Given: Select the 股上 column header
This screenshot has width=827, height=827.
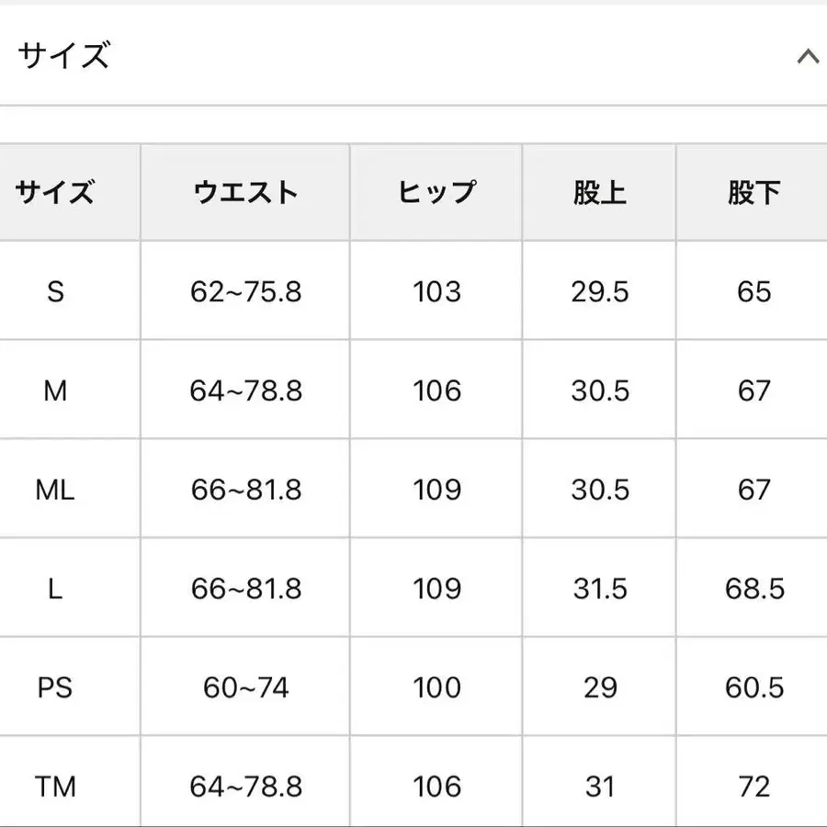Looking at the screenshot, I should point(598,192).
